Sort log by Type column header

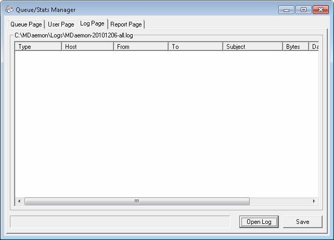[38, 47]
